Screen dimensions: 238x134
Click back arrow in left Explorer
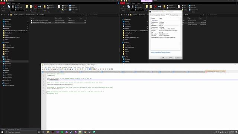(x=2, y=15)
